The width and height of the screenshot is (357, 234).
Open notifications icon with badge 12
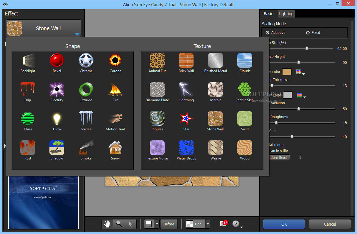point(224,224)
